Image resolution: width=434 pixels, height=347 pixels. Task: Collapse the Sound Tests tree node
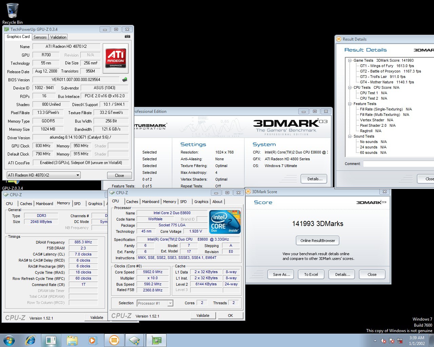pos(350,136)
